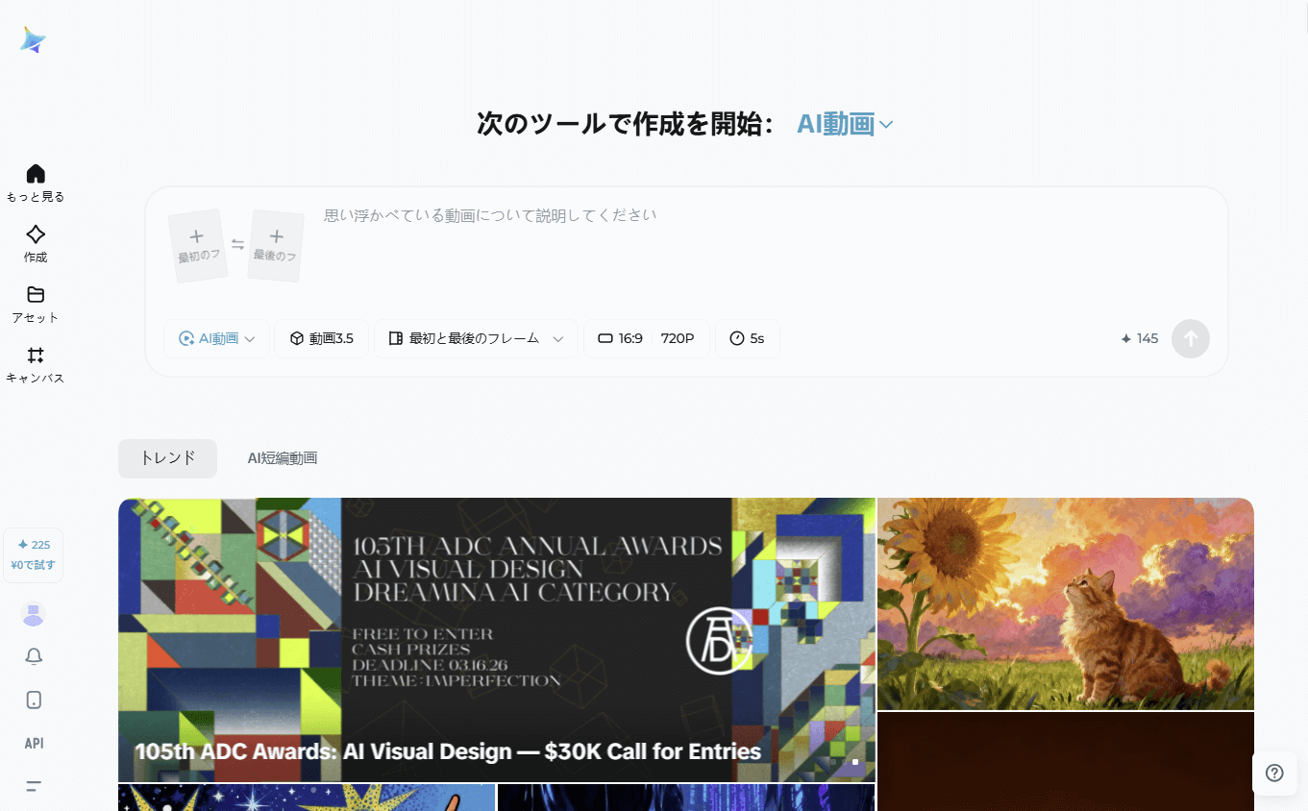The height and width of the screenshot is (811, 1308).
Task: Click the help question mark icon
Action: click(x=1274, y=773)
